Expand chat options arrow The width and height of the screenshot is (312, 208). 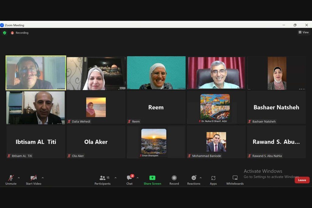[x=137, y=178]
